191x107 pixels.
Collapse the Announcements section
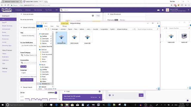coord(21,14)
